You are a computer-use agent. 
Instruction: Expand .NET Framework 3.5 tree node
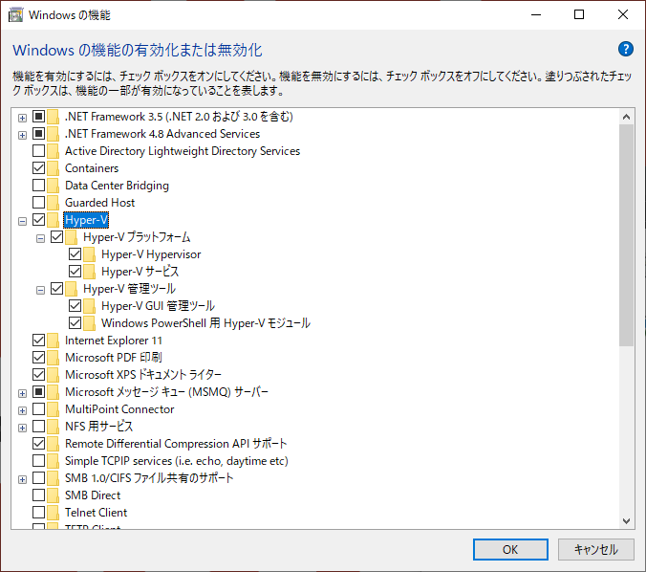[x=22, y=118]
